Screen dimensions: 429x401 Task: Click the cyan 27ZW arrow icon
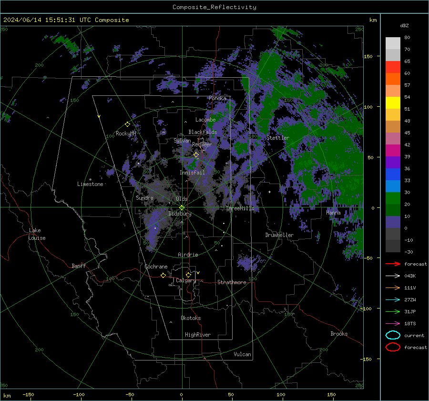(393, 299)
